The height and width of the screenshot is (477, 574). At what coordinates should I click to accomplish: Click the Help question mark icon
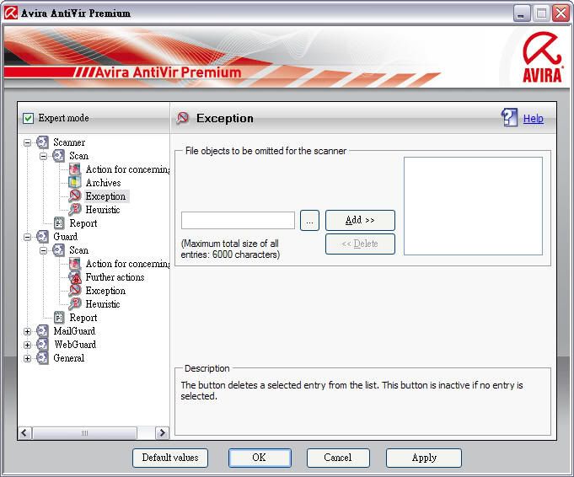(x=509, y=118)
